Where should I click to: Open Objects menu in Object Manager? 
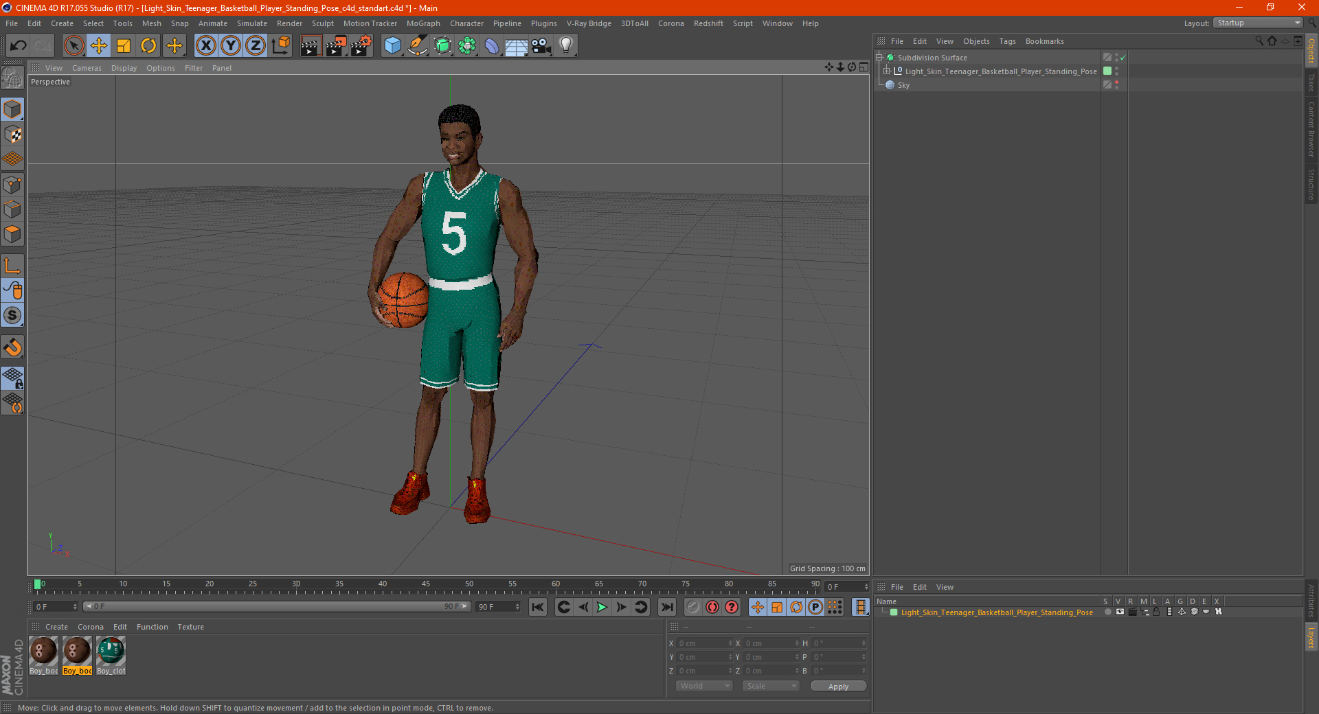[x=976, y=41]
